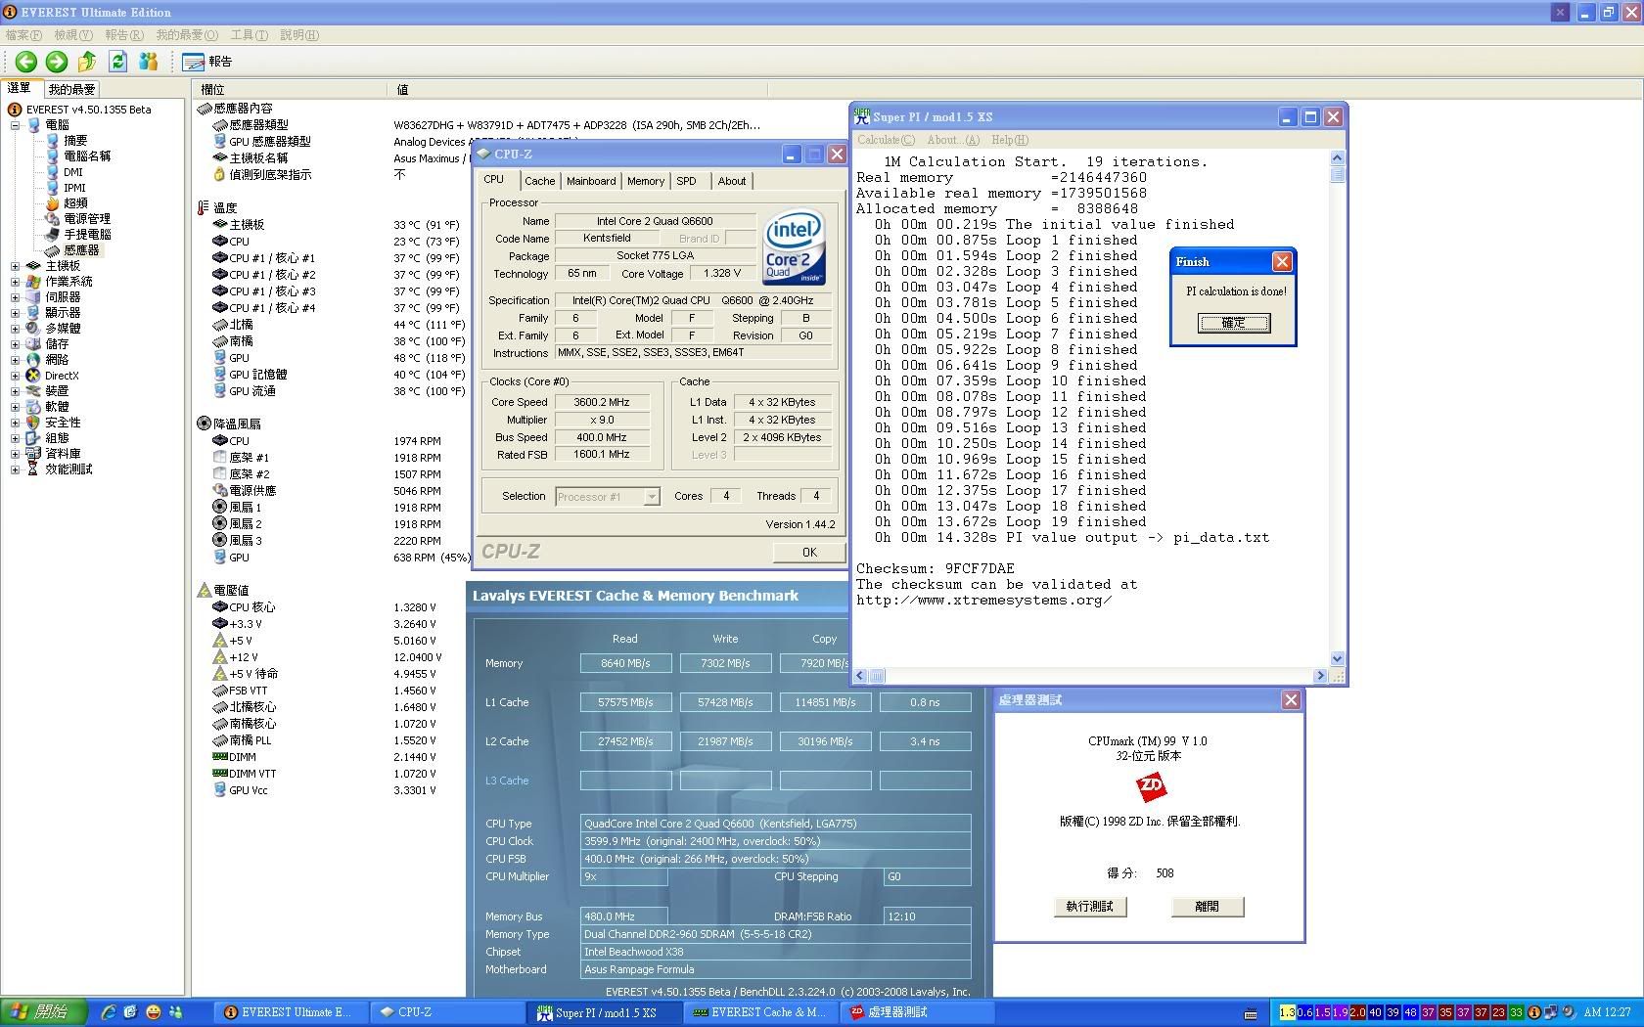Image resolution: width=1644 pixels, height=1027 pixels.
Task: Select the 電源管理 tree item
Action: [x=87, y=219]
